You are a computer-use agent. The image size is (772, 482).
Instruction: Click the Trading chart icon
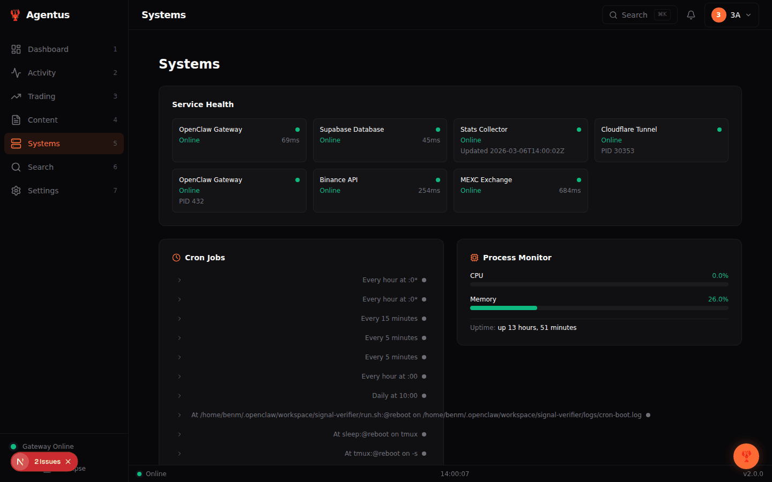coord(16,96)
